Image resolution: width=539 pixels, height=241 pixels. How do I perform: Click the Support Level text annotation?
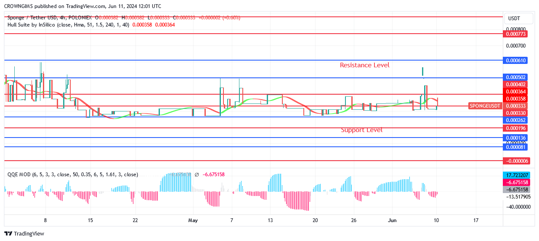click(x=362, y=130)
